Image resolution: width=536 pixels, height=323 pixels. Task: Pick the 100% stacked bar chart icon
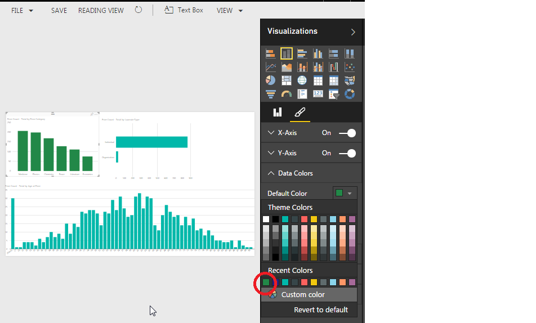334,53
